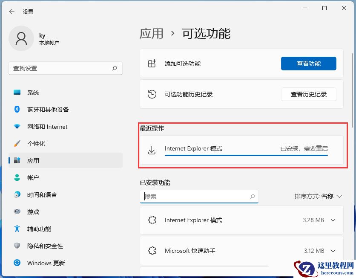Image resolution: width=356 pixels, height=278 pixels.
Task: Expand the Microsoft 快速助手 entry
Action: pyautogui.click(x=333, y=251)
